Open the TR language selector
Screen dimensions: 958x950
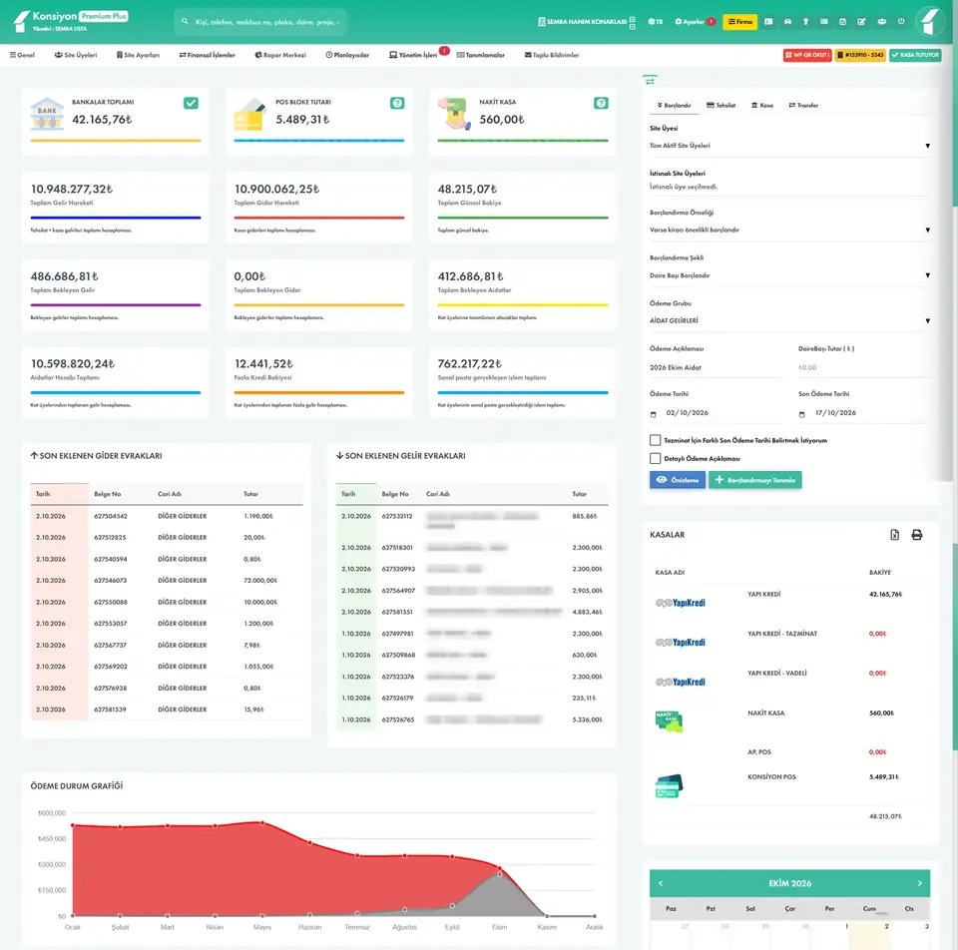(655, 21)
